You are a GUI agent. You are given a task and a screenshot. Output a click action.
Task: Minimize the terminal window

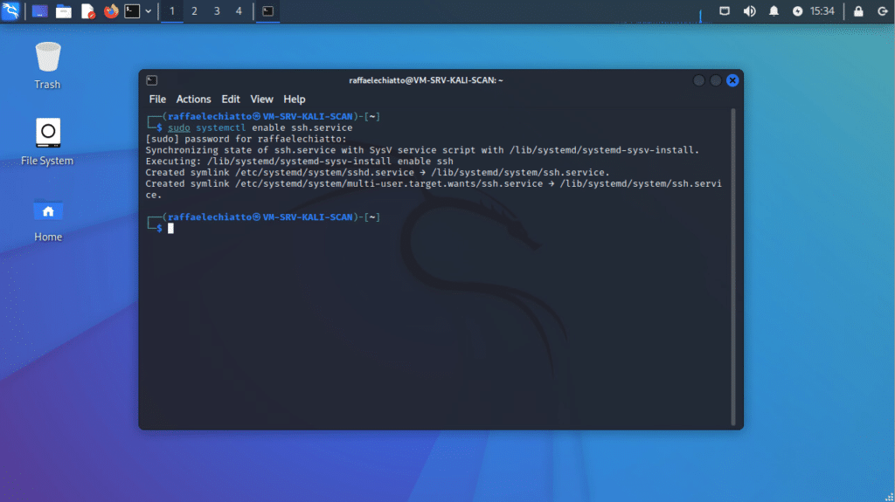coord(698,80)
